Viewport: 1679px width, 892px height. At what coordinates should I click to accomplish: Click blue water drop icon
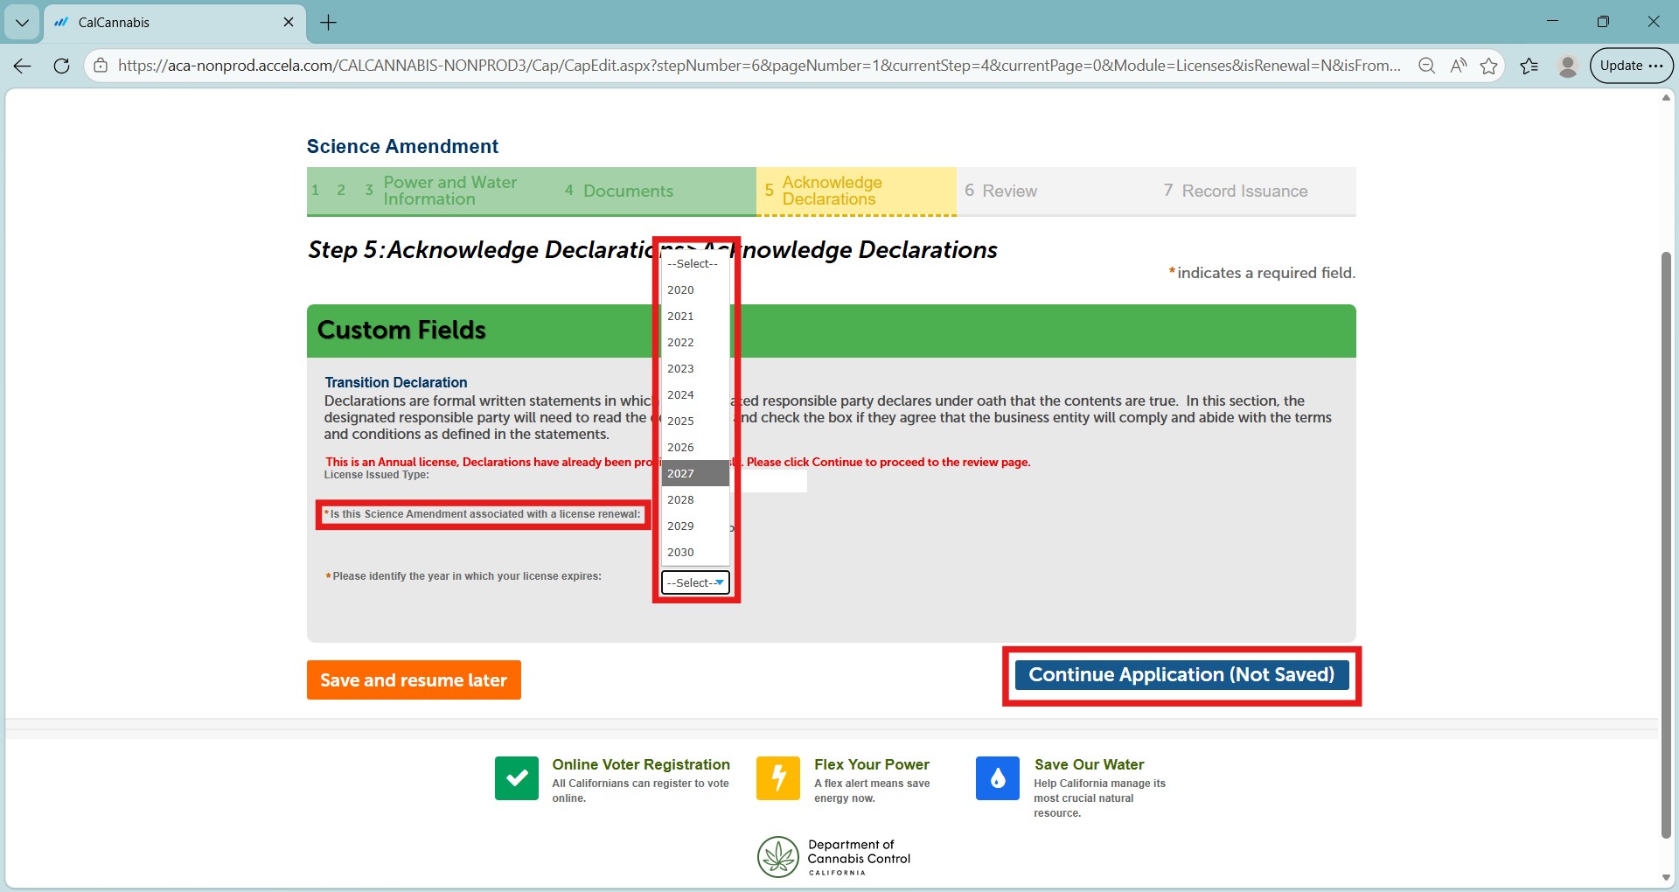pos(998,778)
